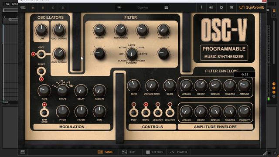279x157 pixels.
Task: Enable LEGATO2 mode switch
Action: coord(170,113)
